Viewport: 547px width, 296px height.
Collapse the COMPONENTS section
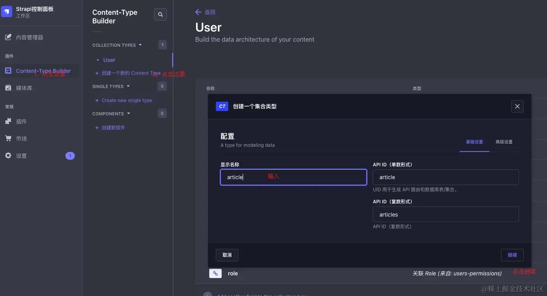click(x=111, y=114)
